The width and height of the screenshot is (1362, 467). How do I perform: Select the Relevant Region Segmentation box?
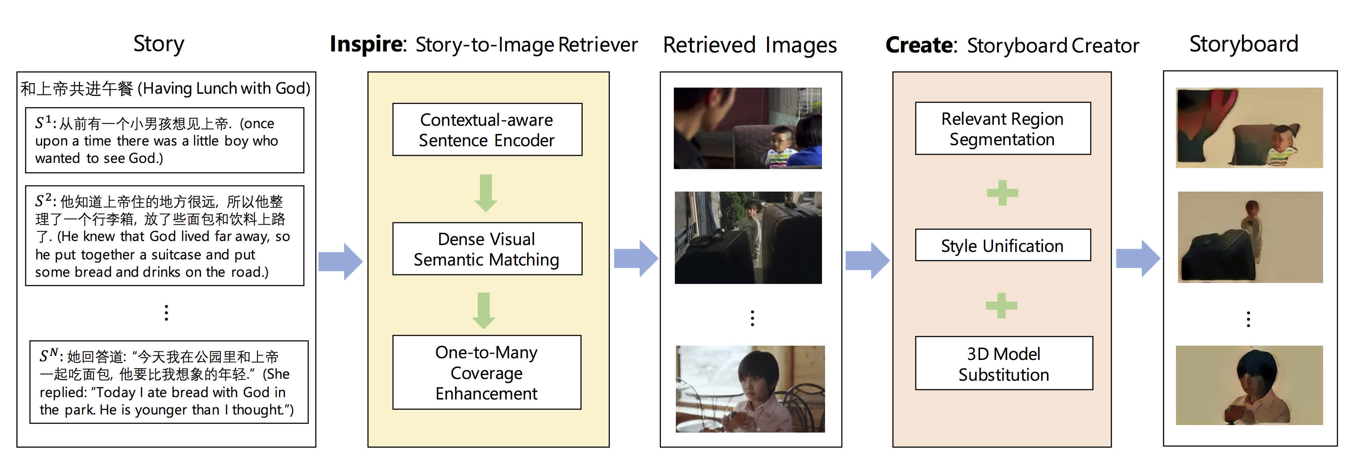1003,129
